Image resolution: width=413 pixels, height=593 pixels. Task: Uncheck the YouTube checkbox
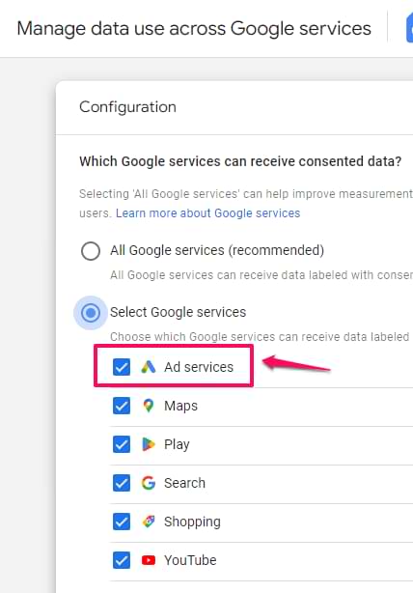[x=122, y=560]
